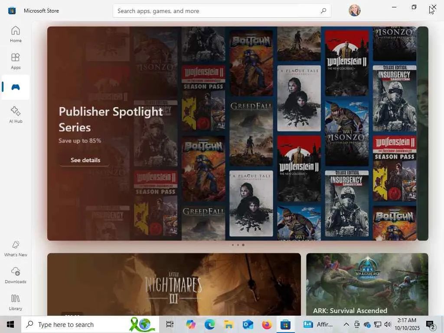Click the Meet Now tray icon
The image size is (444, 333).
(x=357, y=324)
